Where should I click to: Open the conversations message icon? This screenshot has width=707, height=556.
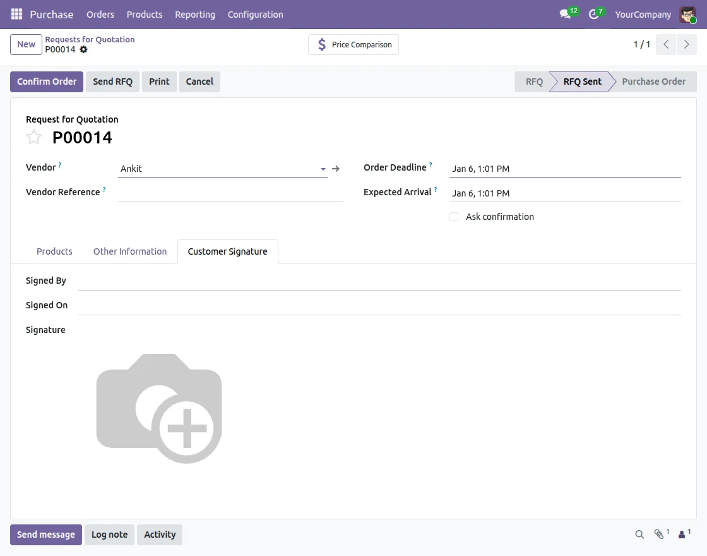click(x=565, y=14)
